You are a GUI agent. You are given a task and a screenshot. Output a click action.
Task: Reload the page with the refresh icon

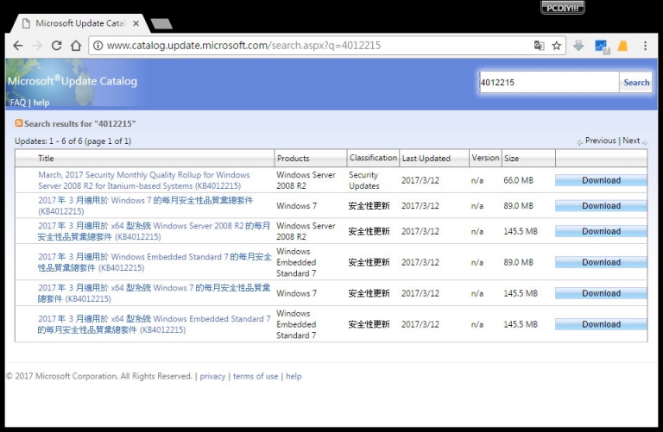coord(56,46)
